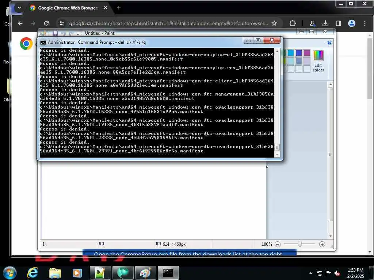The image size is (374, 280).
Task: Close the Command Prompt window
Action: click(272, 40)
